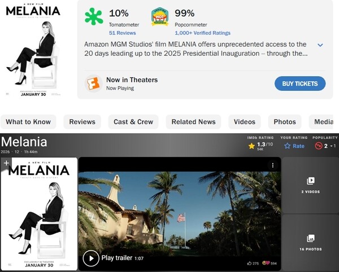The image size is (339, 272).
Task: Click the Fandango ticket icon
Action: pyautogui.click(x=93, y=84)
